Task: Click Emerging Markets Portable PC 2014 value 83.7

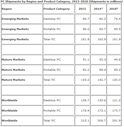Action: [x=102, y=29]
